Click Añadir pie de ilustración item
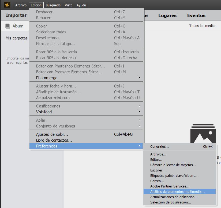 pyautogui.click(x=86, y=92)
